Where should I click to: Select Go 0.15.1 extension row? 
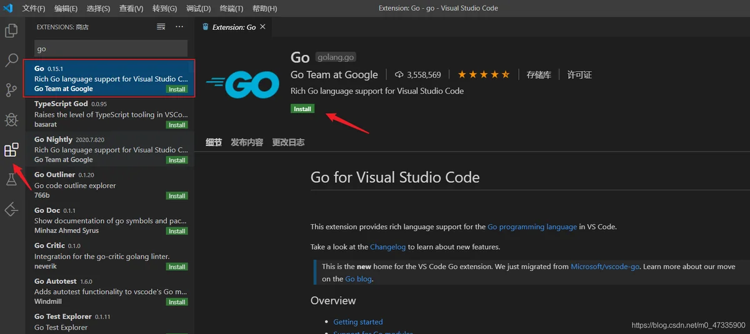tap(109, 79)
